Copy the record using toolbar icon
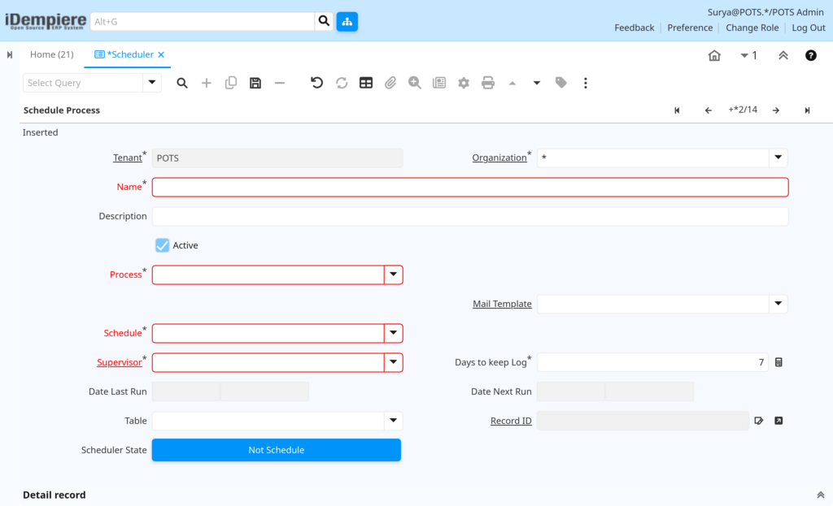The width and height of the screenshot is (833, 506). pos(230,83)
